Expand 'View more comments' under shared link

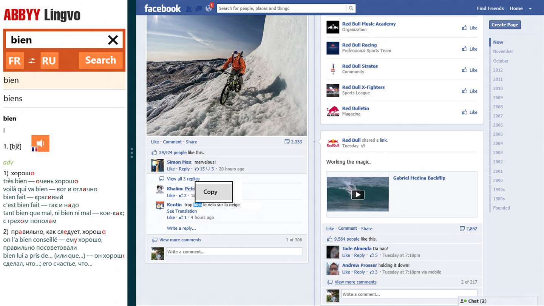pyautogui.click(x=355, y=282)
